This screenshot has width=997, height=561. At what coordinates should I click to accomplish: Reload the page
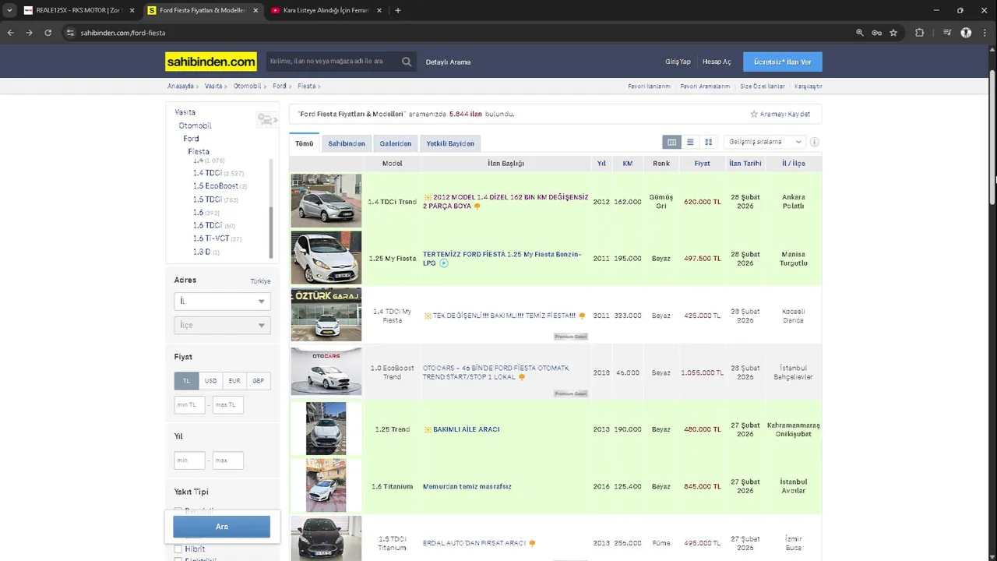48,33
